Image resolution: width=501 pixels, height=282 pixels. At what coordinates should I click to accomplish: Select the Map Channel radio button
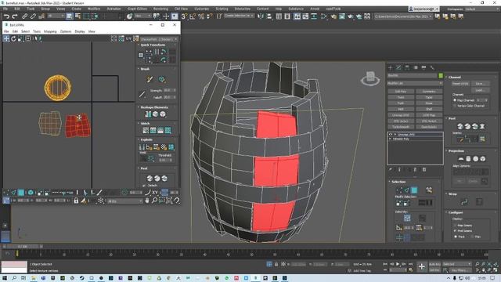coord(455,100)
